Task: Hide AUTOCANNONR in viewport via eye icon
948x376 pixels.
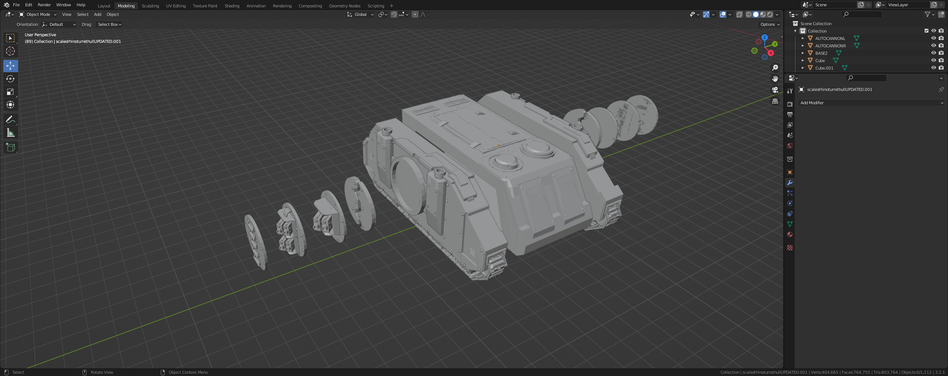Action: 934,45
